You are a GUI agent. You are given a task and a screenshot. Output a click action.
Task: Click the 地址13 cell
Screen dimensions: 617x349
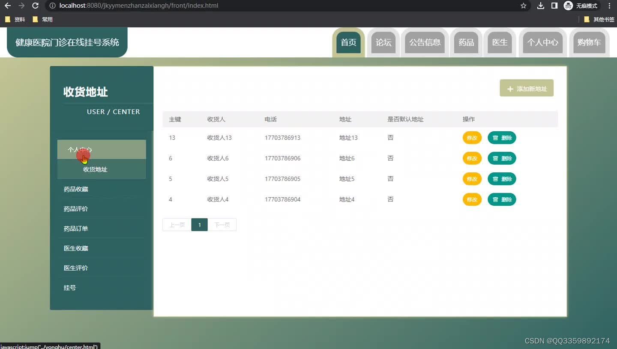[x=348, y=138]
